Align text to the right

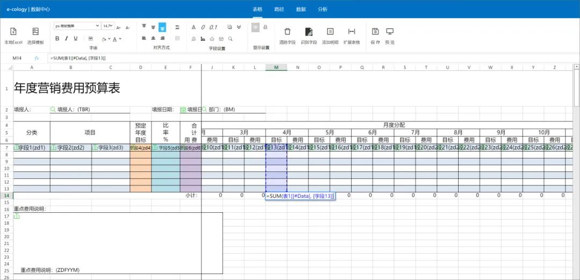(162, 38)
